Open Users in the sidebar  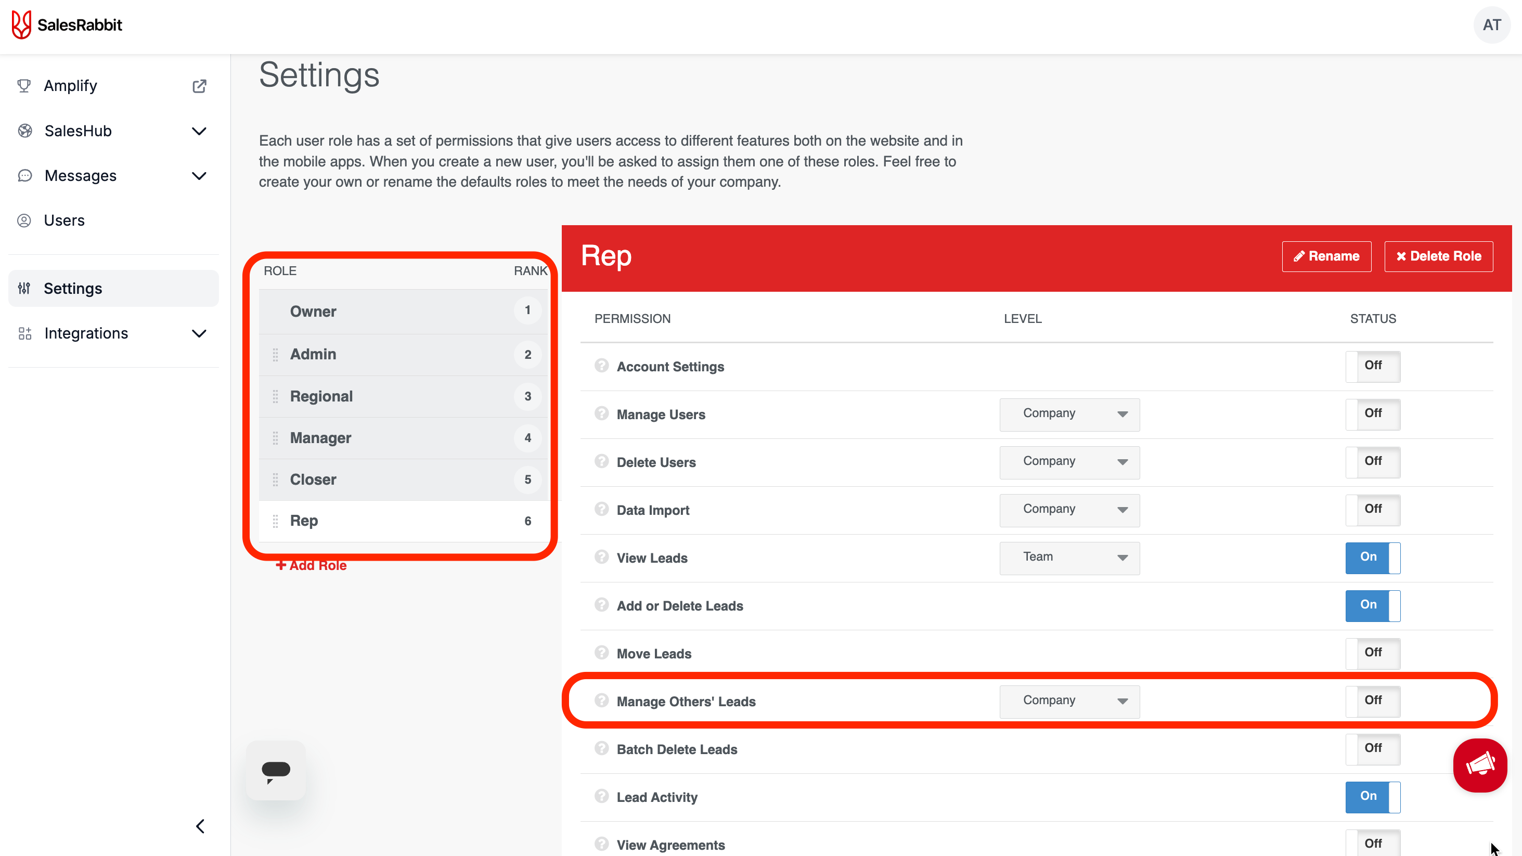point(65,221)
